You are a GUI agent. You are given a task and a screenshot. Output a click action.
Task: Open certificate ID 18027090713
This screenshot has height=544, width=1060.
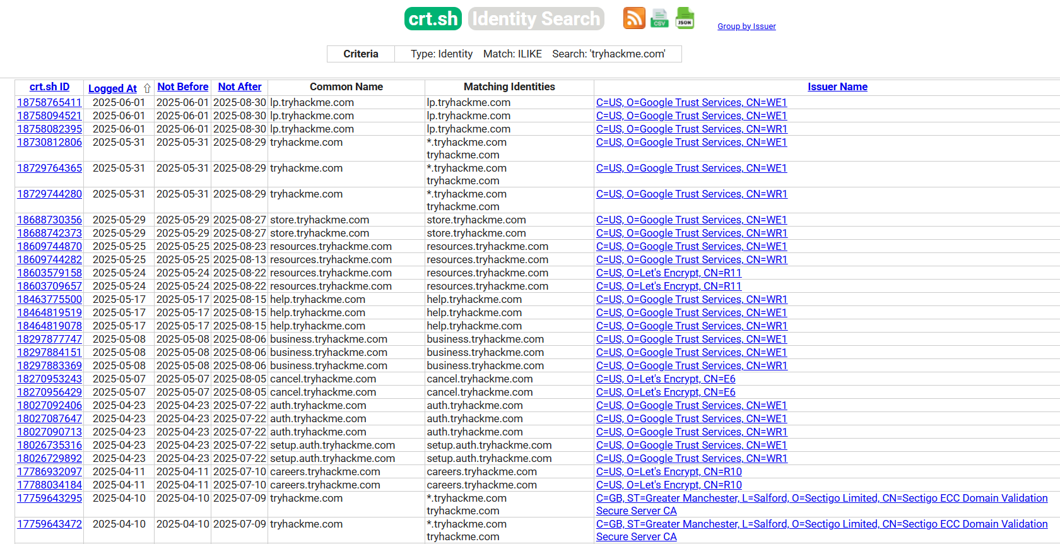[49, 432]
